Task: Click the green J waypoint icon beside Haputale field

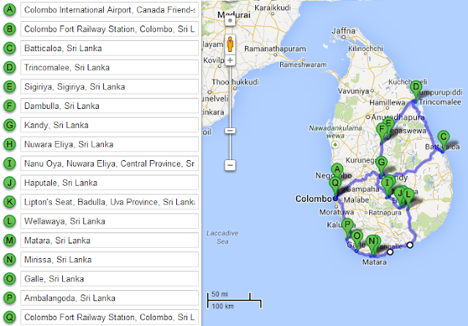Action: coord(10,183)
